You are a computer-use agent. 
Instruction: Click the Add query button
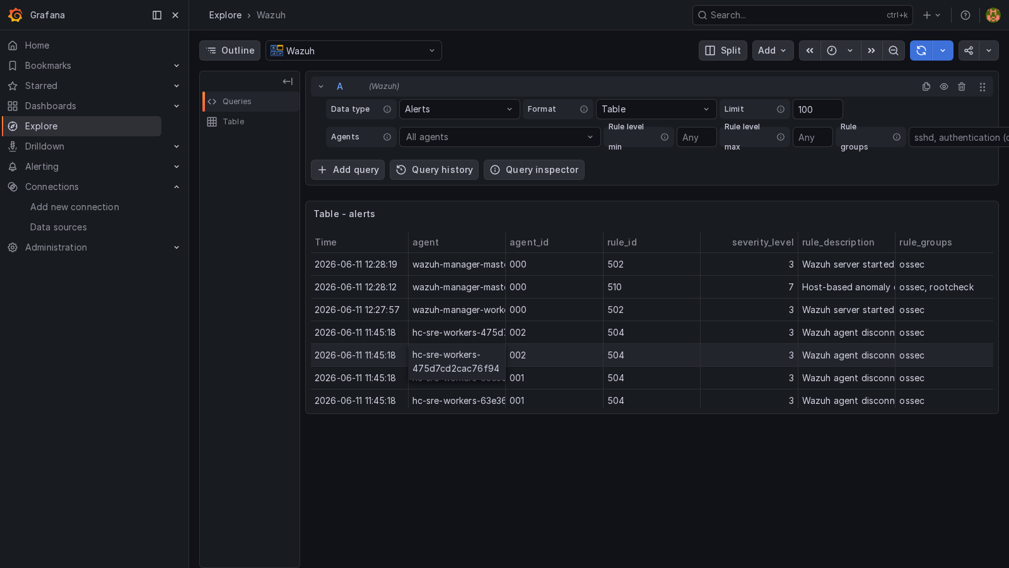(x=347, y=170)
